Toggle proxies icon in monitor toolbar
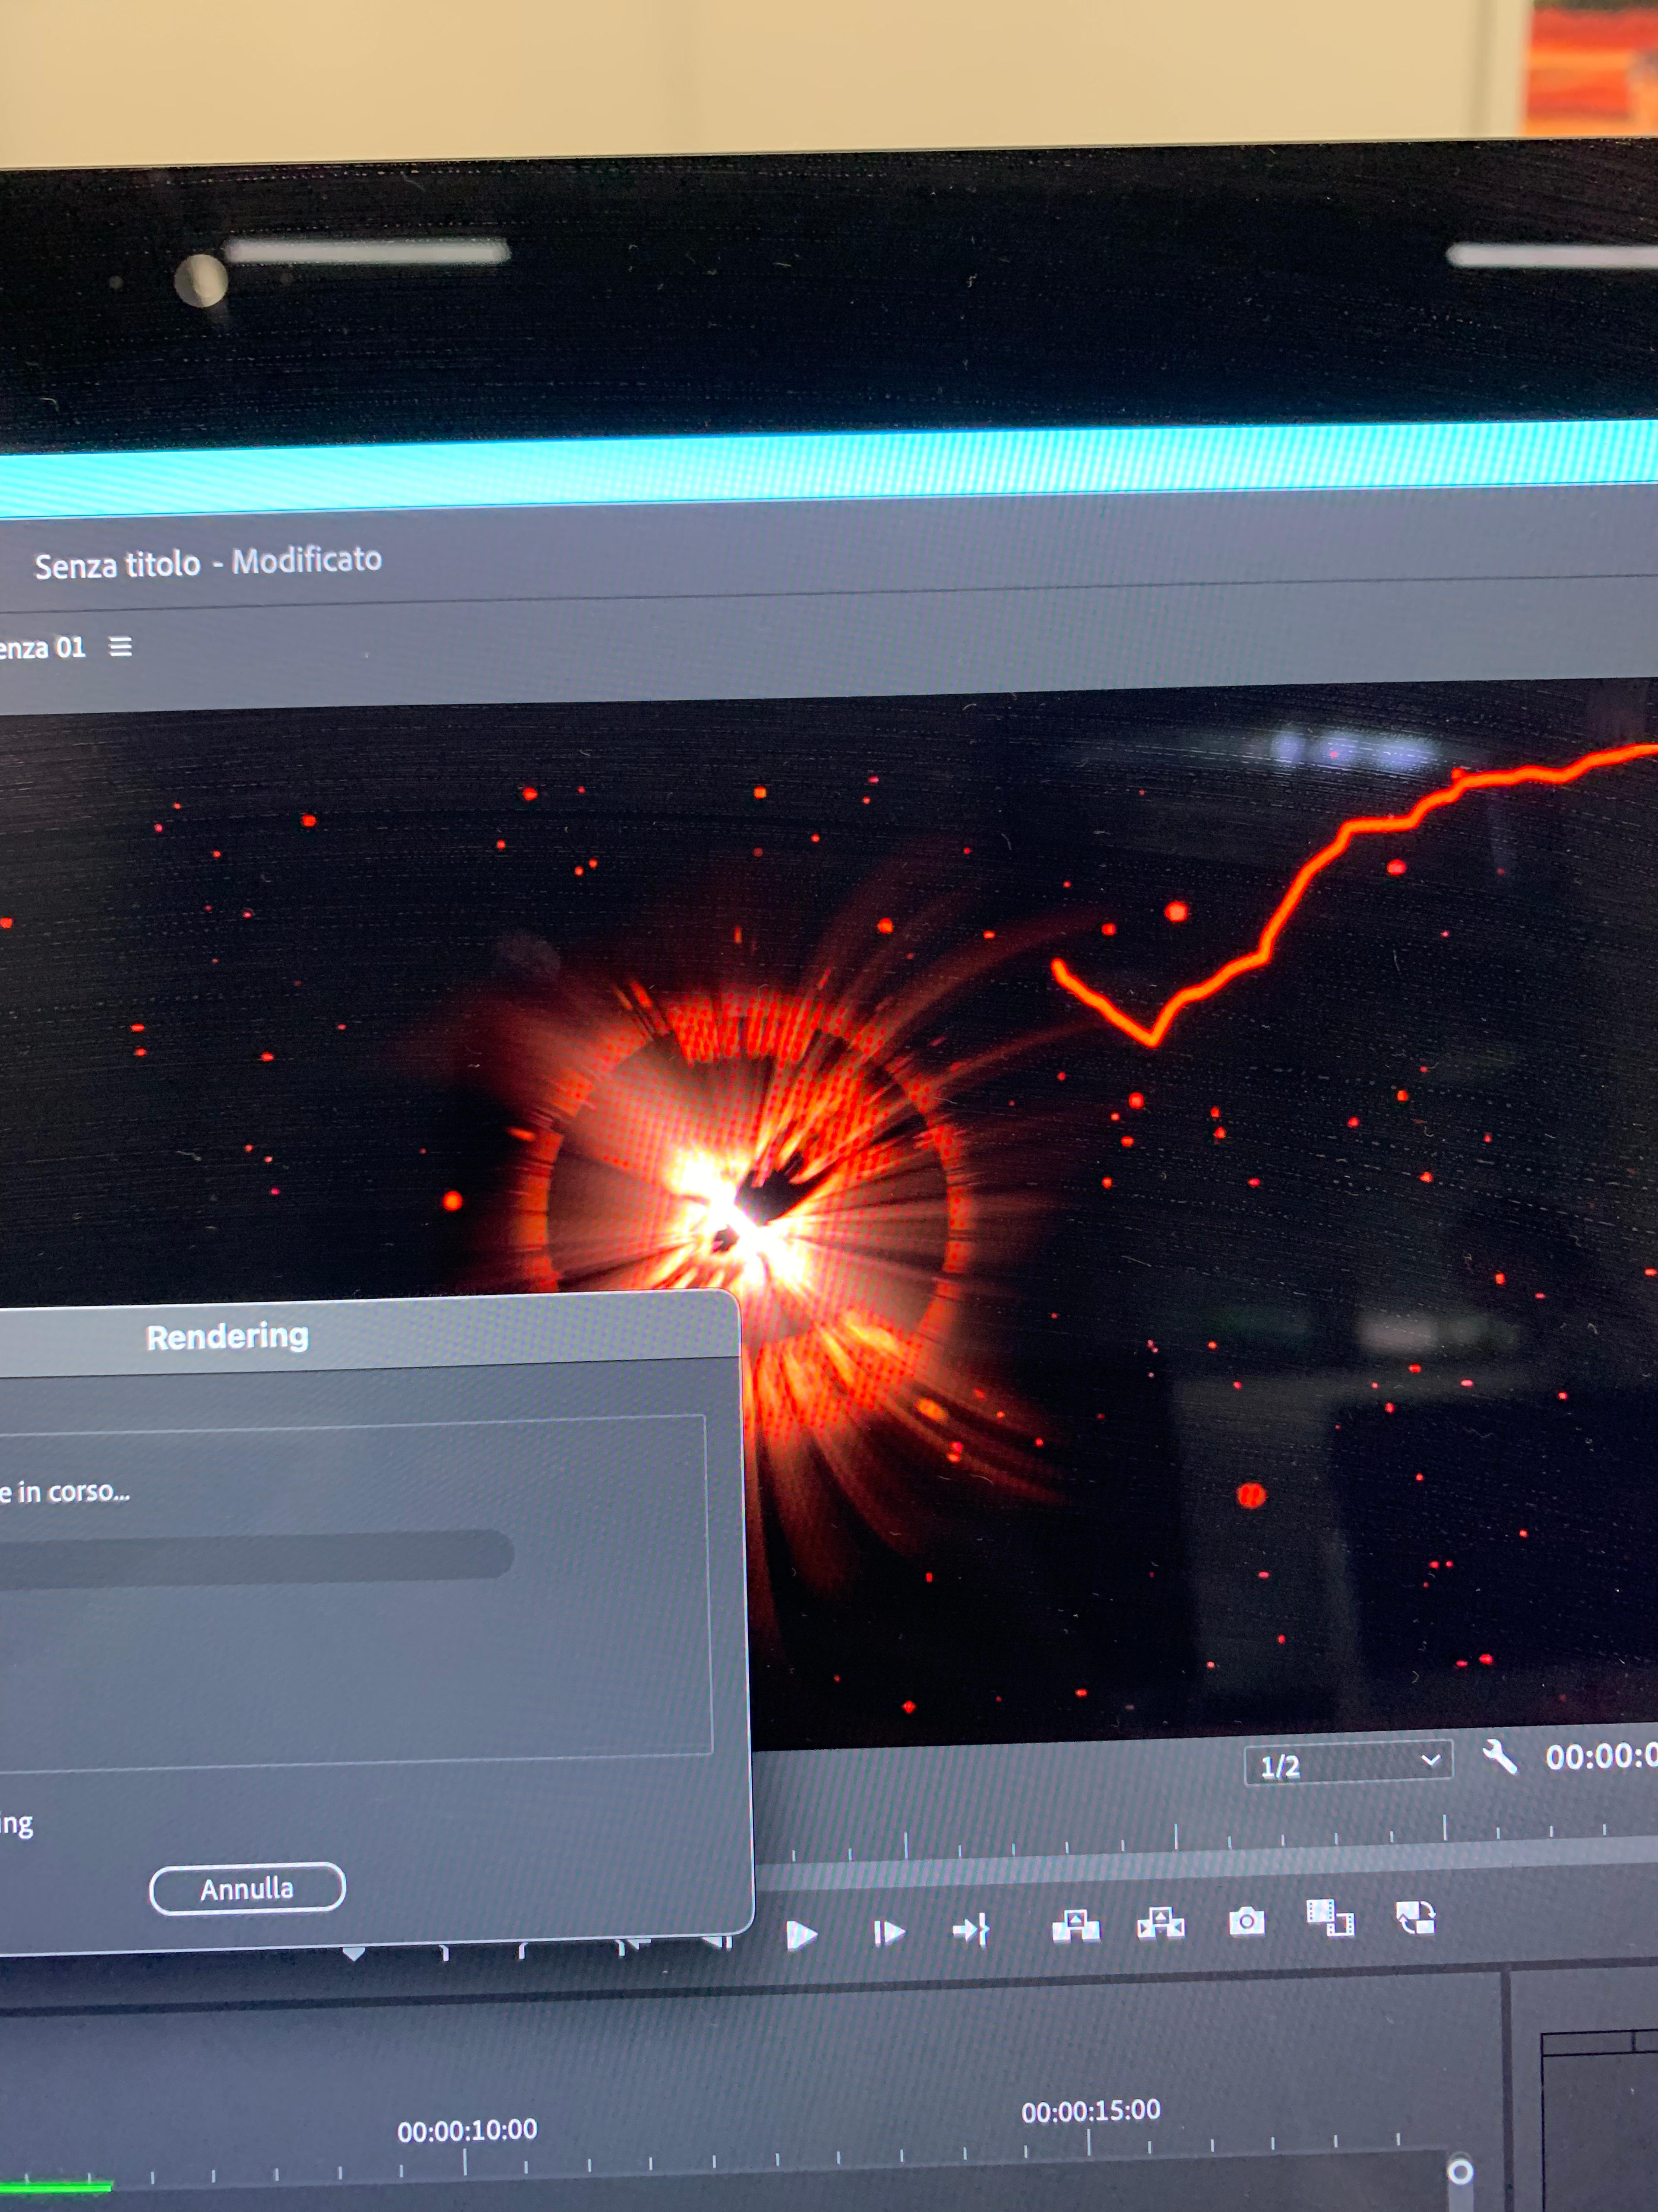 coord(1415,1917)
